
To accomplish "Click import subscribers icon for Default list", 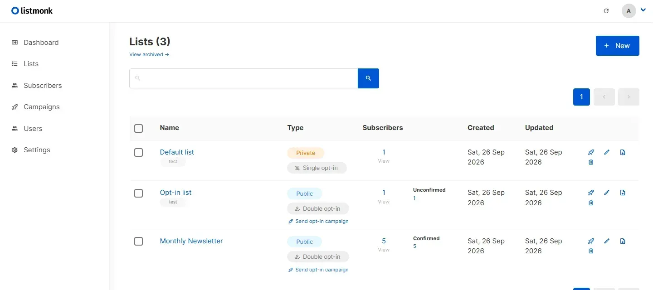I will tap(623, 152).
